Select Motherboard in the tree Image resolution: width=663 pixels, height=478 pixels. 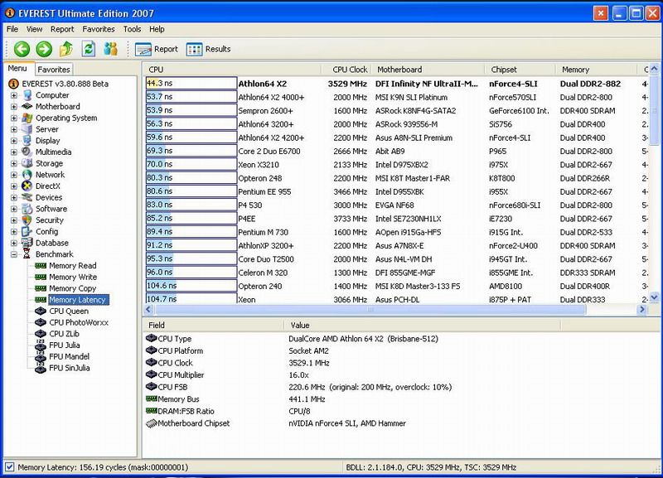click(57, 107)
